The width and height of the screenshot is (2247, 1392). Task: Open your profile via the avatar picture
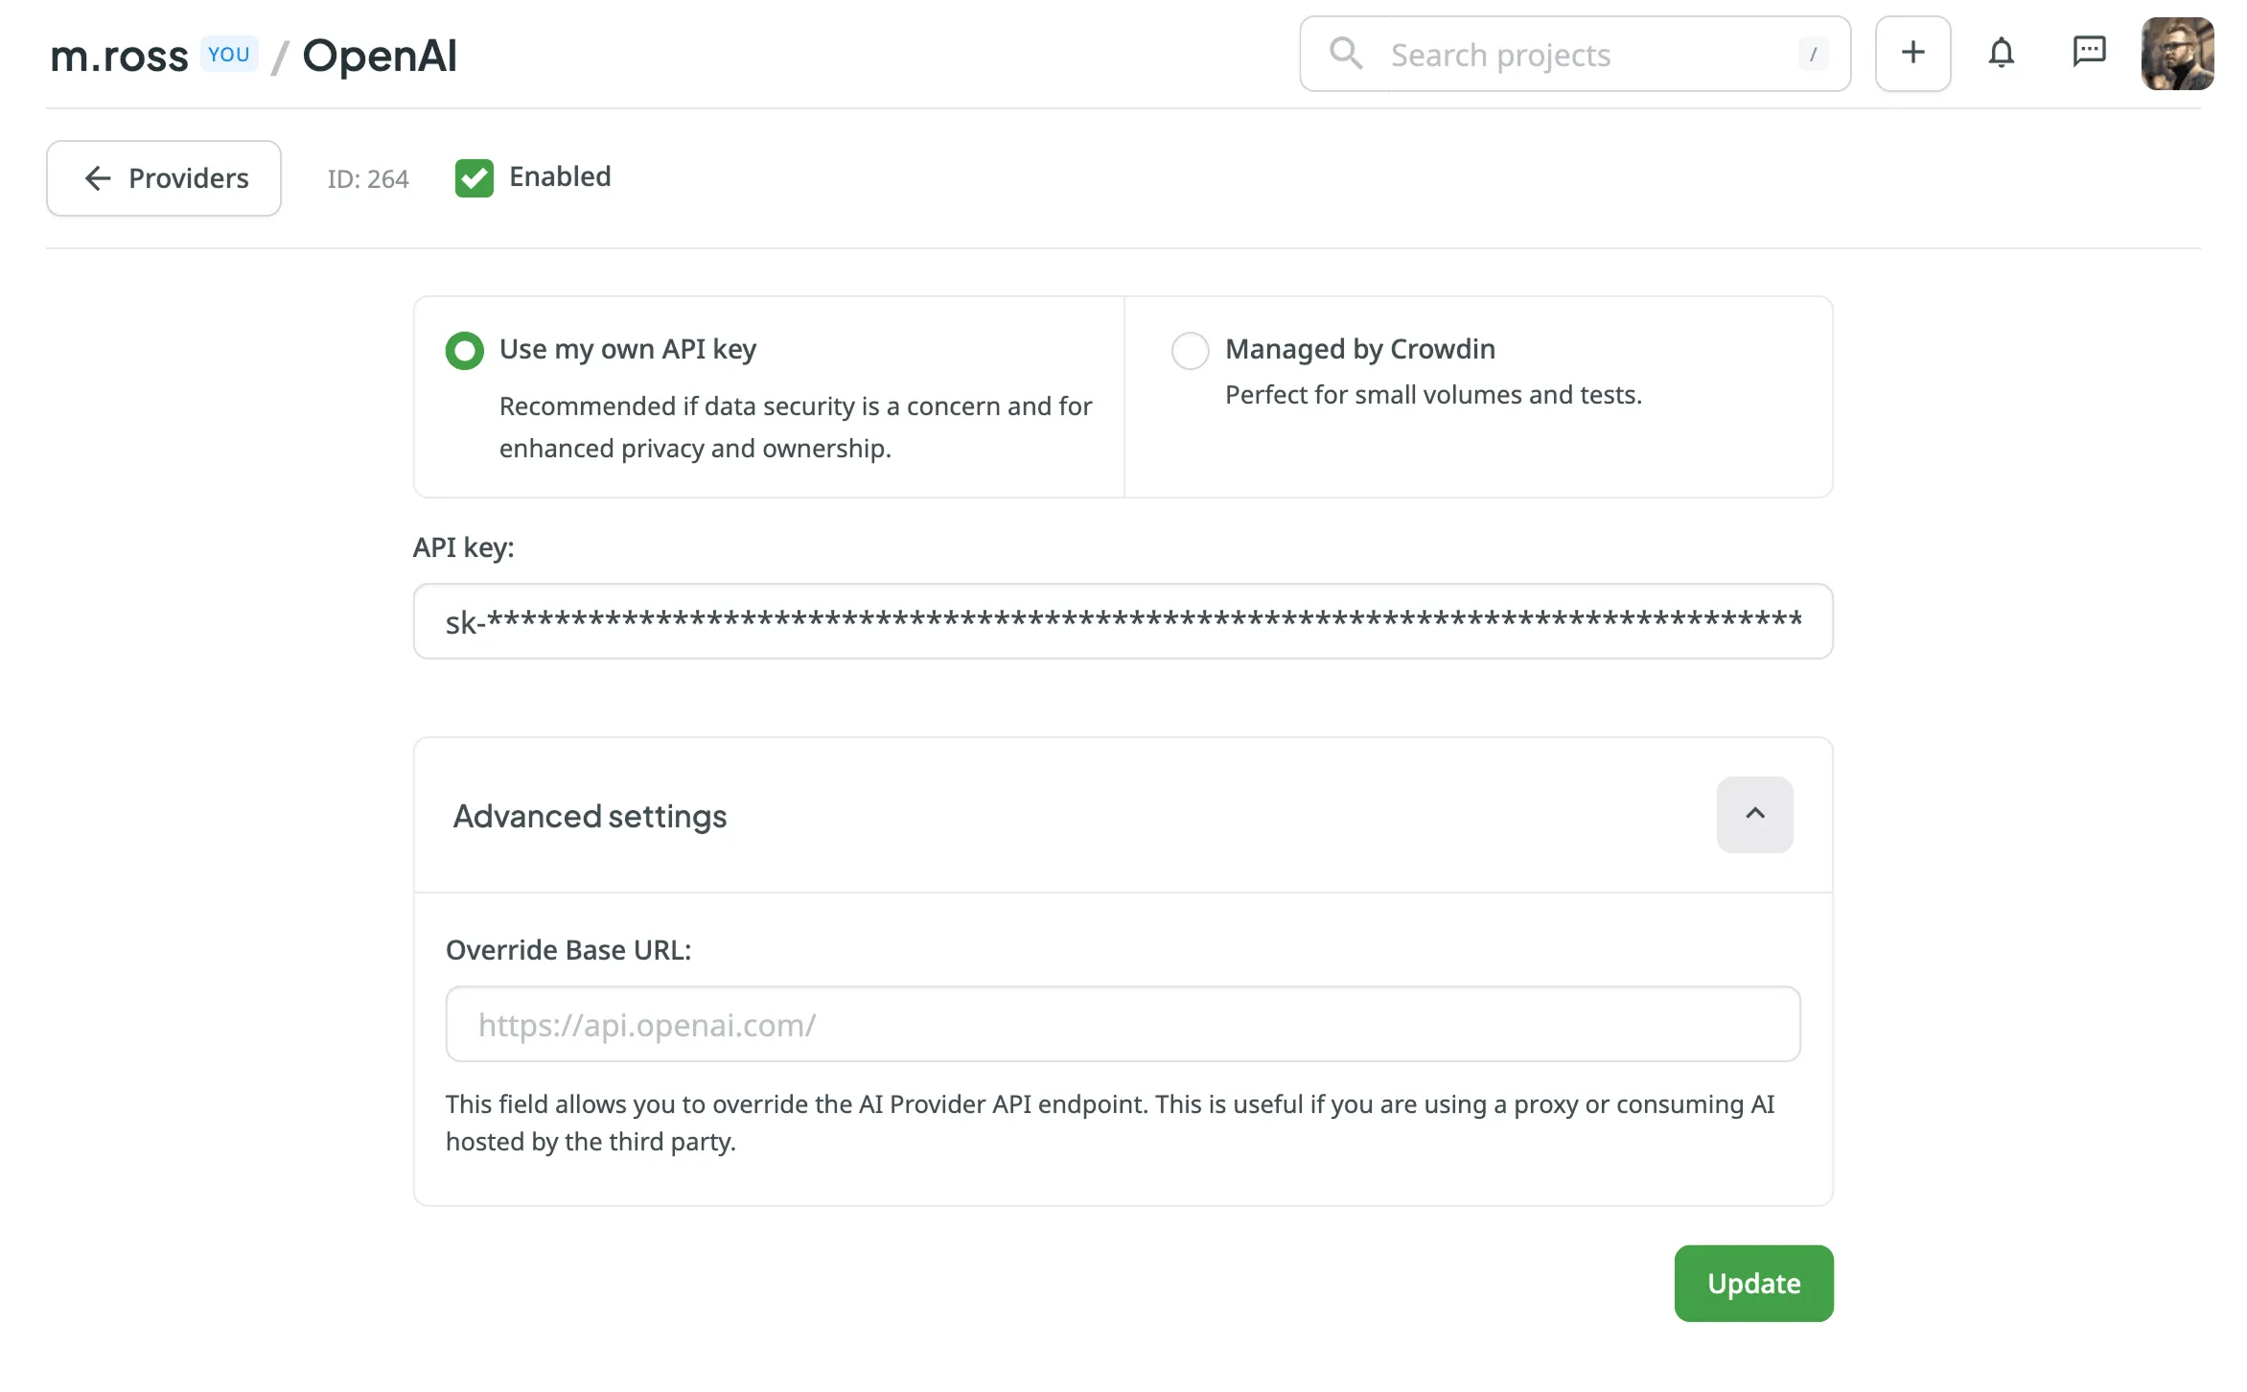point(2178,54)
